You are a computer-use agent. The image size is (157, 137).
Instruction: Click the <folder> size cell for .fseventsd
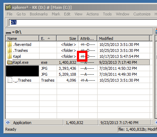pos(69,44)
